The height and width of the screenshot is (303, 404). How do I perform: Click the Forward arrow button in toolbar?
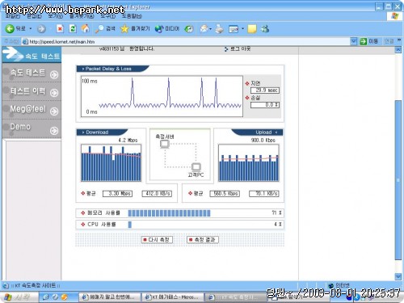pos(41,29)
